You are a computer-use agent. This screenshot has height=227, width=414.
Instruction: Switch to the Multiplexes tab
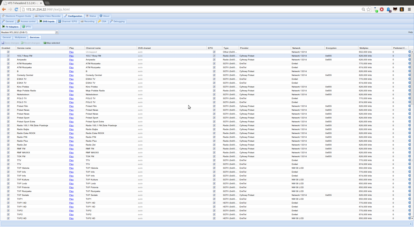pos(20,37)
